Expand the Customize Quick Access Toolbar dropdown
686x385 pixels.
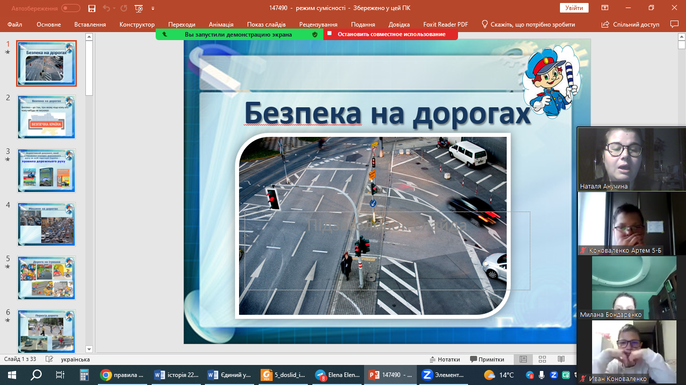pyautogui.click(x=153, y=9)
